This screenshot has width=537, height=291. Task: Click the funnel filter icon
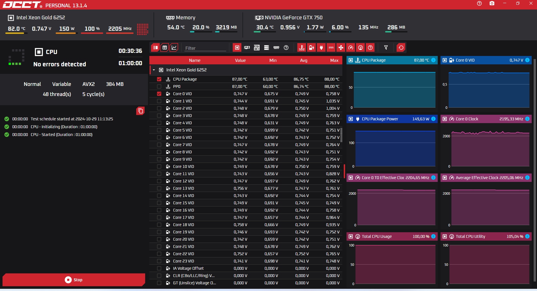tap(386, 48)
